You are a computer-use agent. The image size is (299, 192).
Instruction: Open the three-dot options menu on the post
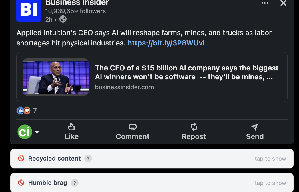[x=265, y=3]
